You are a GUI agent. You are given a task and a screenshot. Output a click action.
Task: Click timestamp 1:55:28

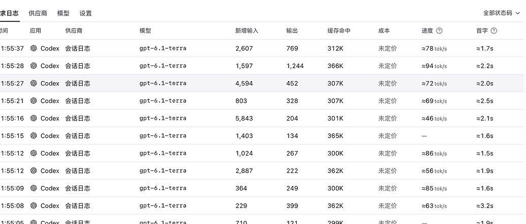point(12,66)
